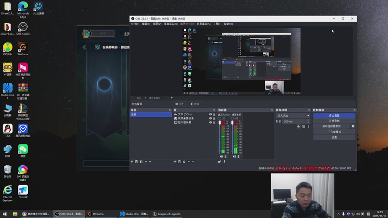This screenshot has height=218, width=388.
Task: Float the scenes dock via its header icon
Action: [170, 110]
